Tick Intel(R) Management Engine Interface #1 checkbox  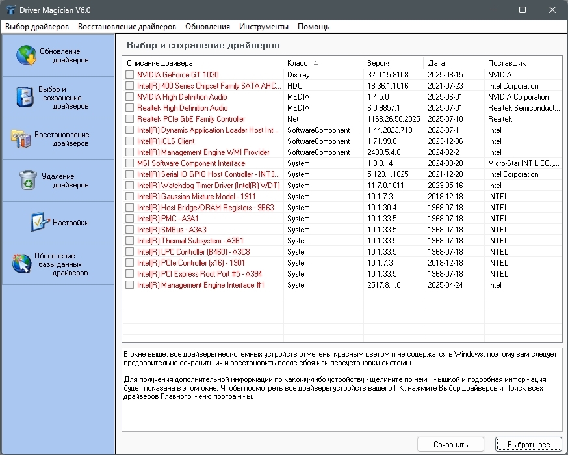(x=130, y=285)
